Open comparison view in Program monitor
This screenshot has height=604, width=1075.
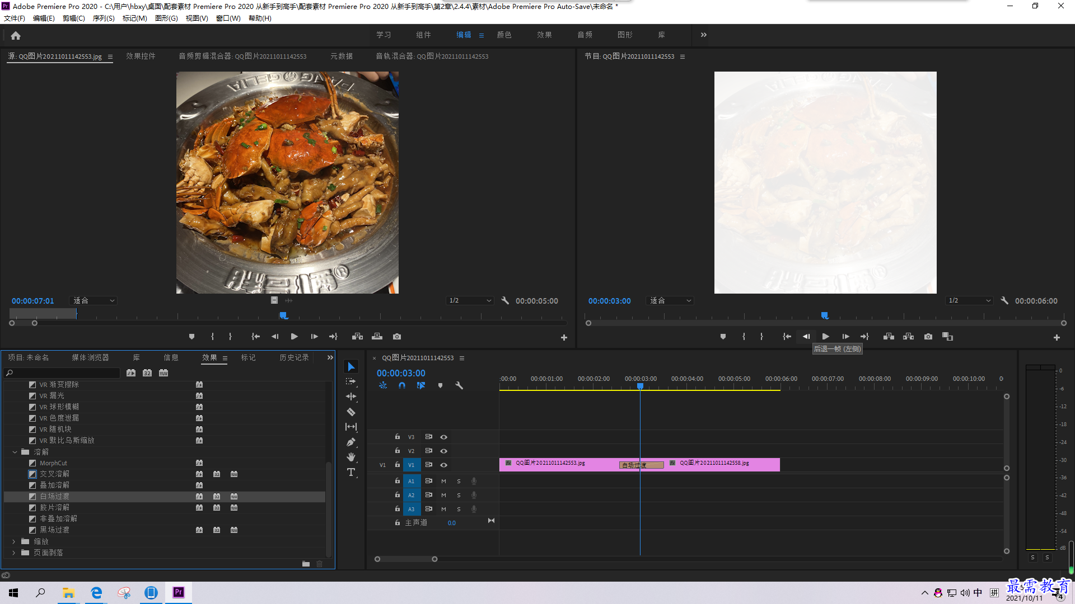coord(947,337)
